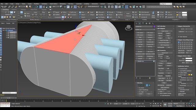Enable Ignore Backfacing checkbox

click(138, 90)
